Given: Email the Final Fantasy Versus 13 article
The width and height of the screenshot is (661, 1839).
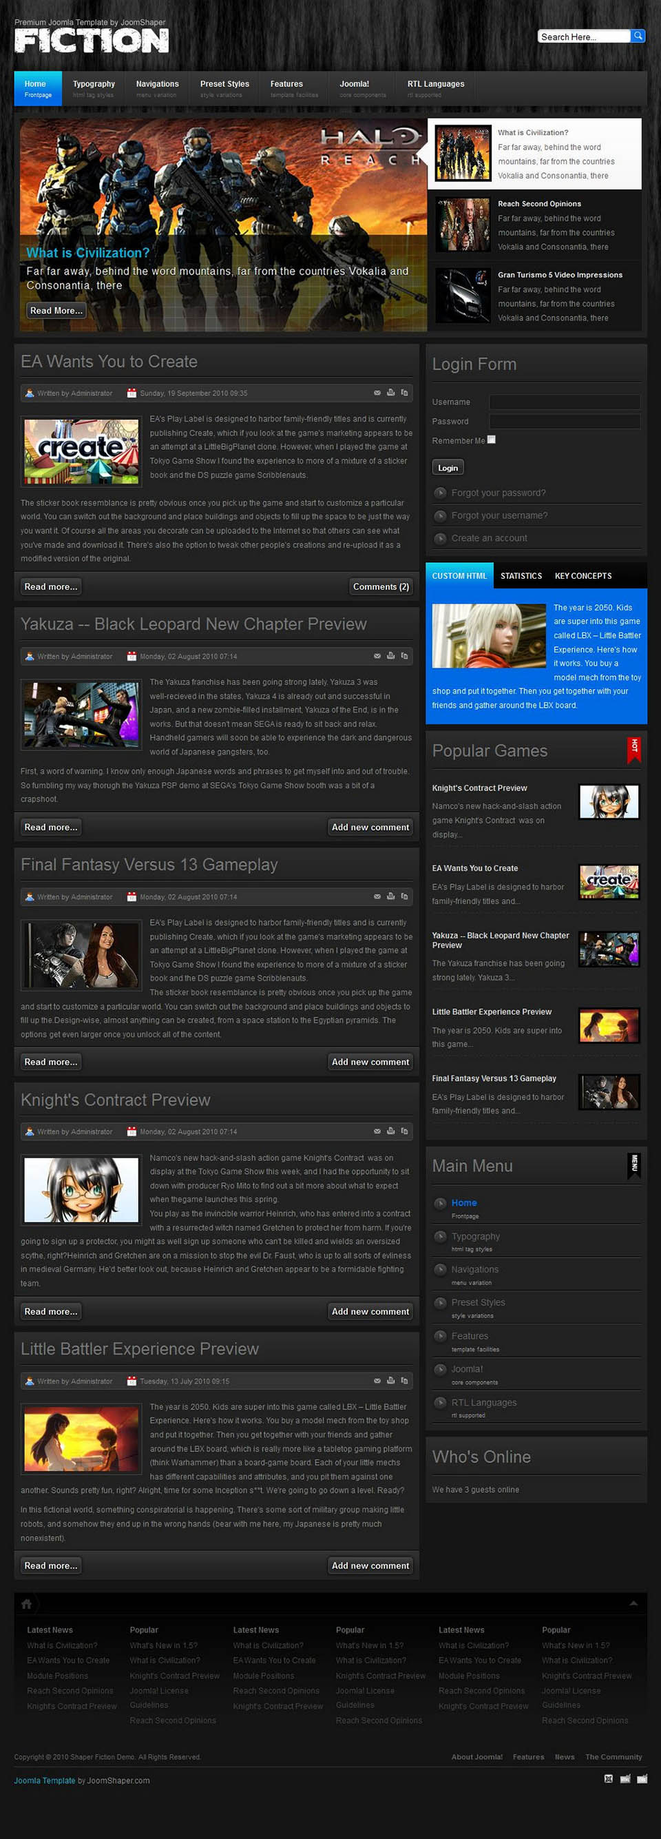Looking at the screenshot, I should [x=377, y=896].
